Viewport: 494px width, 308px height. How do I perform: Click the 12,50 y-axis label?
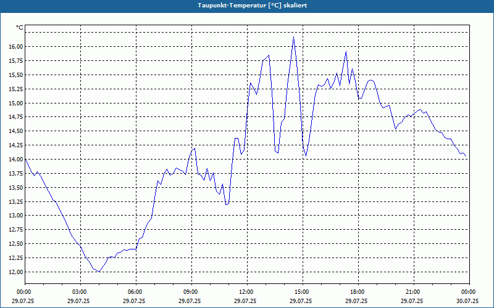coord(15,244)
